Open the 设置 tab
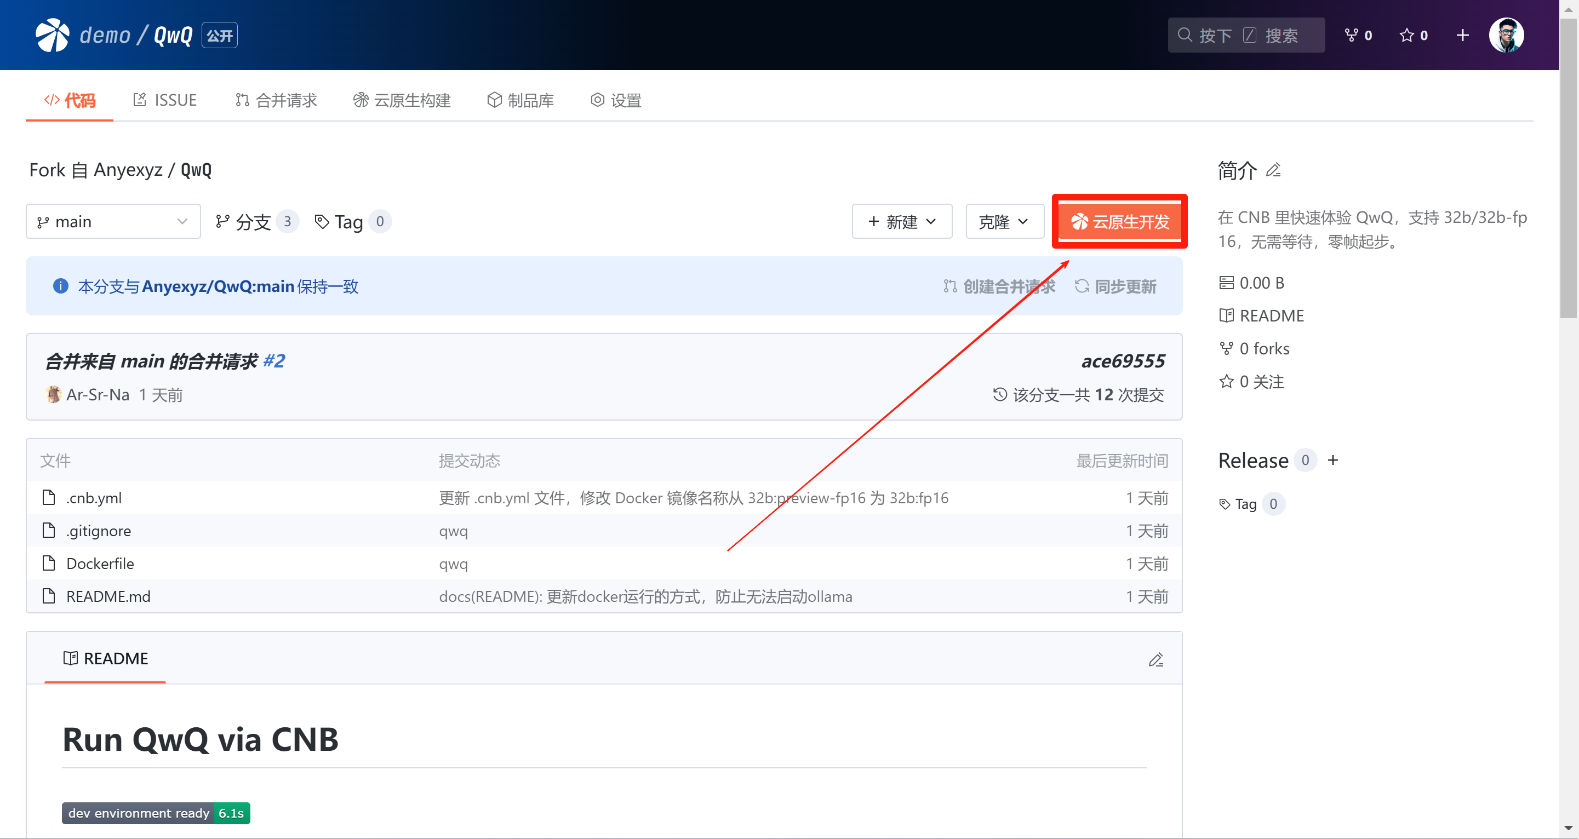The height and width of the screenshot is (839, 1579). click(616, 100)
